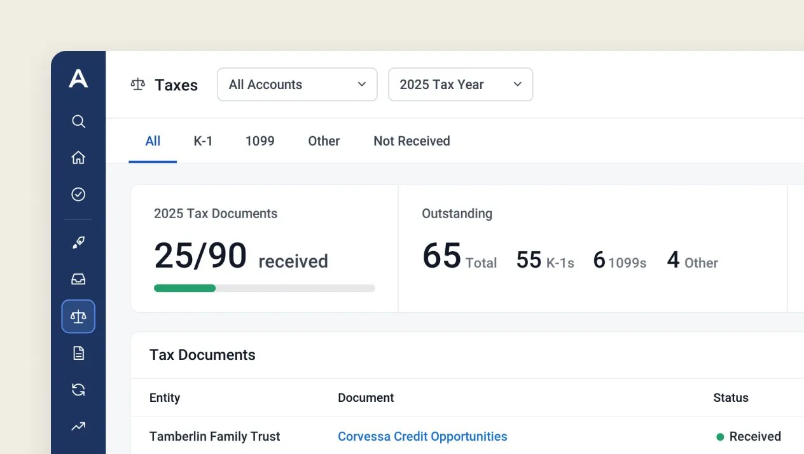Switch to the 1099 tab
Screen dimensions: 804x454
260,141
